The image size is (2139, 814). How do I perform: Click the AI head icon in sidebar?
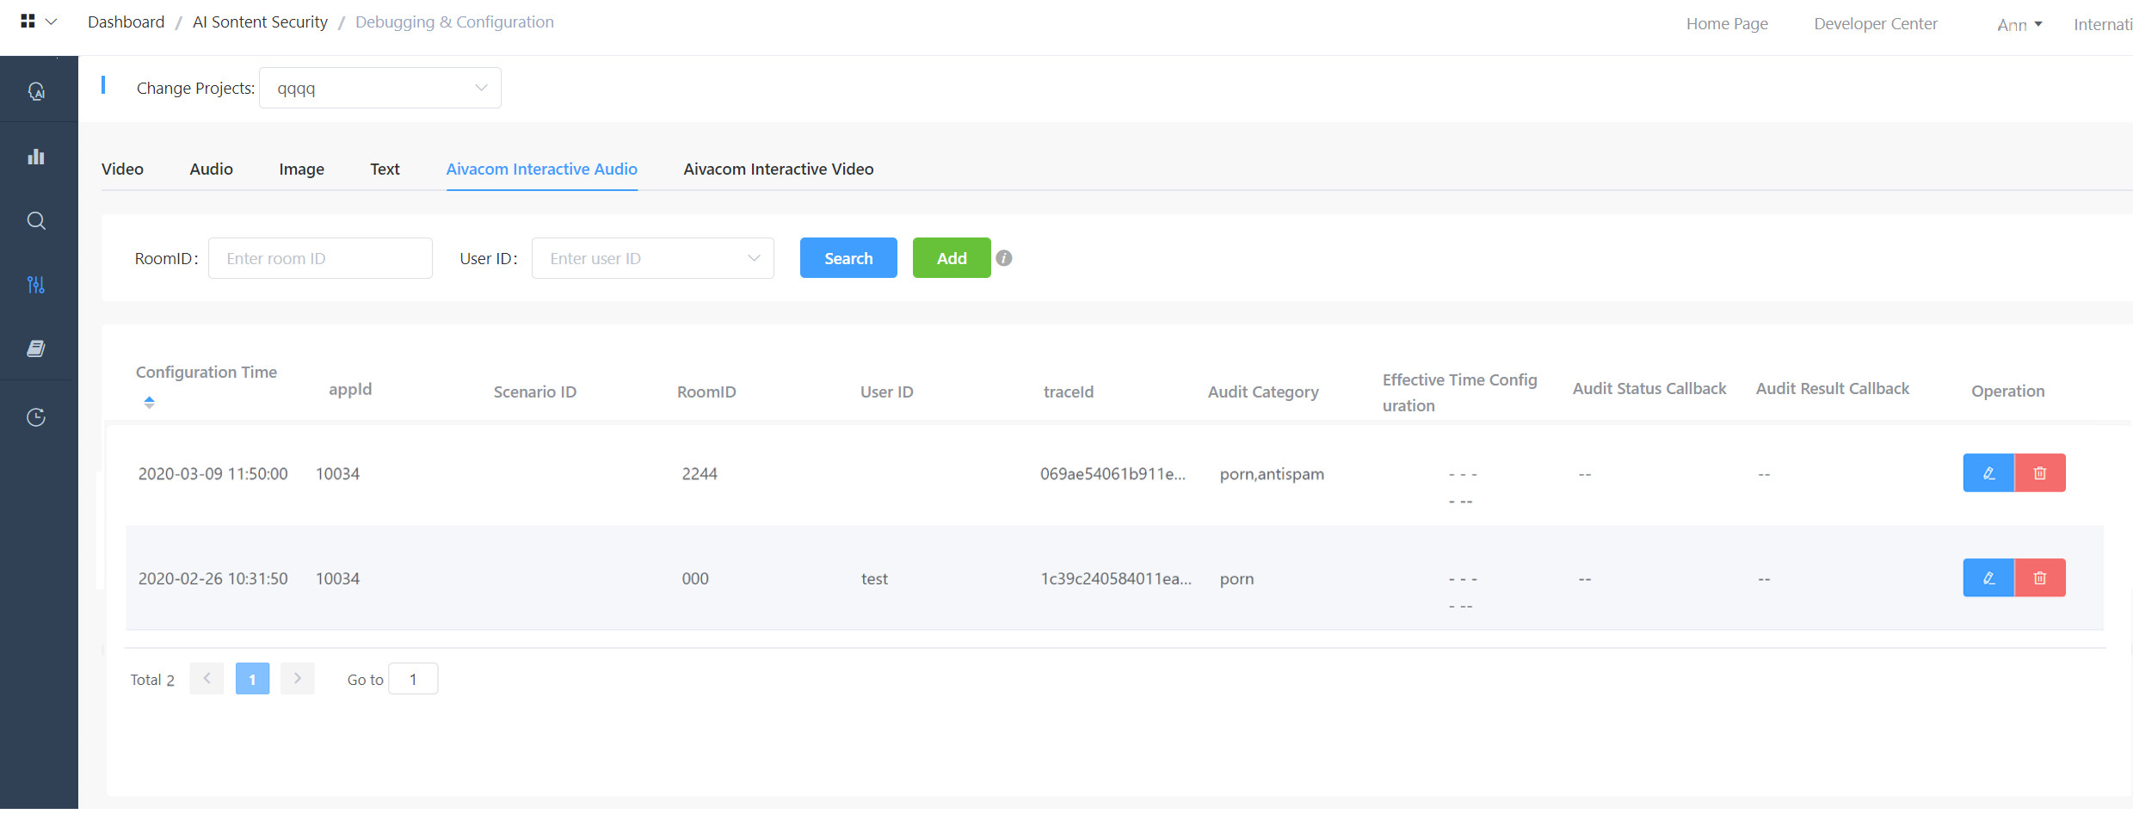pyautogui.click(x=36, y=91)
